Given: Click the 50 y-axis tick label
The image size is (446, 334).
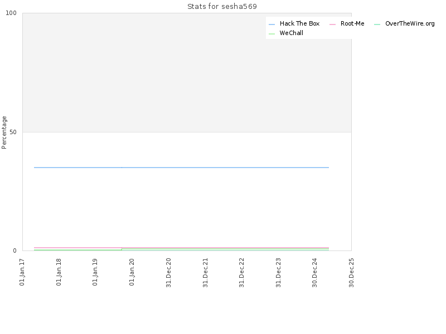Looking at the screenshot, I should point(13,132).
